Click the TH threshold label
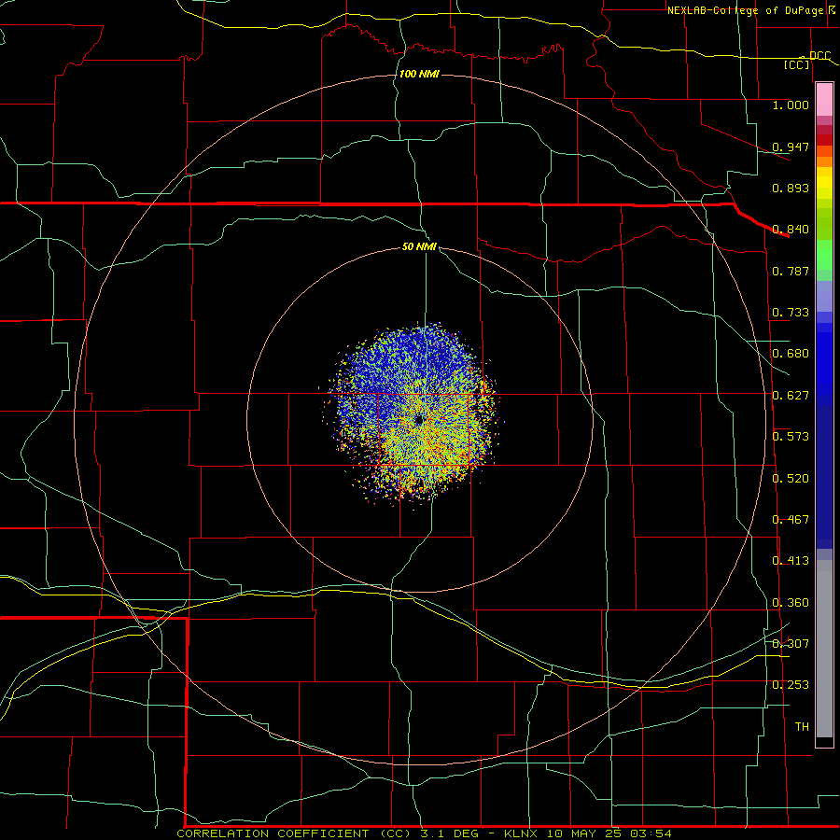The width and height of the screenshot is (840, 840). click(x=802, y=727)
